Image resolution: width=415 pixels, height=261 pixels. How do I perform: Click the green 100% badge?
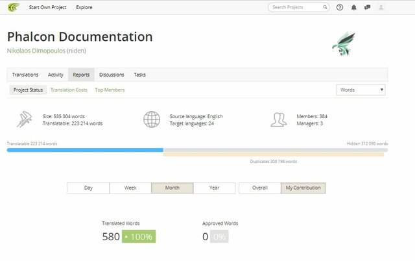(x=139, y=236)
